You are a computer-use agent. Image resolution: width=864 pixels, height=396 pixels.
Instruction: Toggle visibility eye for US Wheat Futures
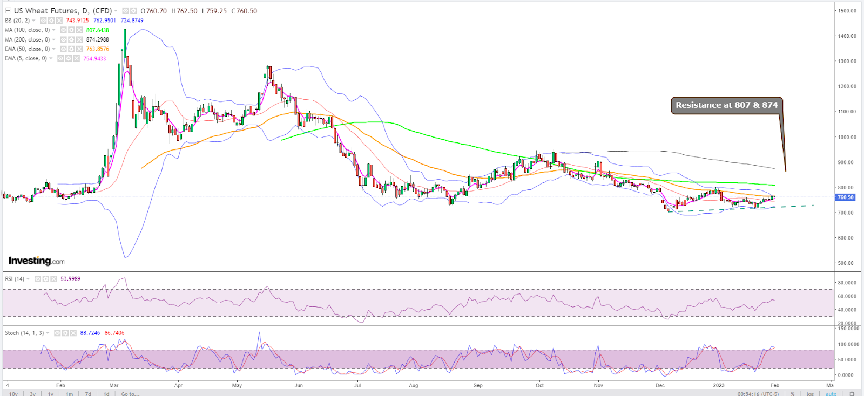point(125,11)
